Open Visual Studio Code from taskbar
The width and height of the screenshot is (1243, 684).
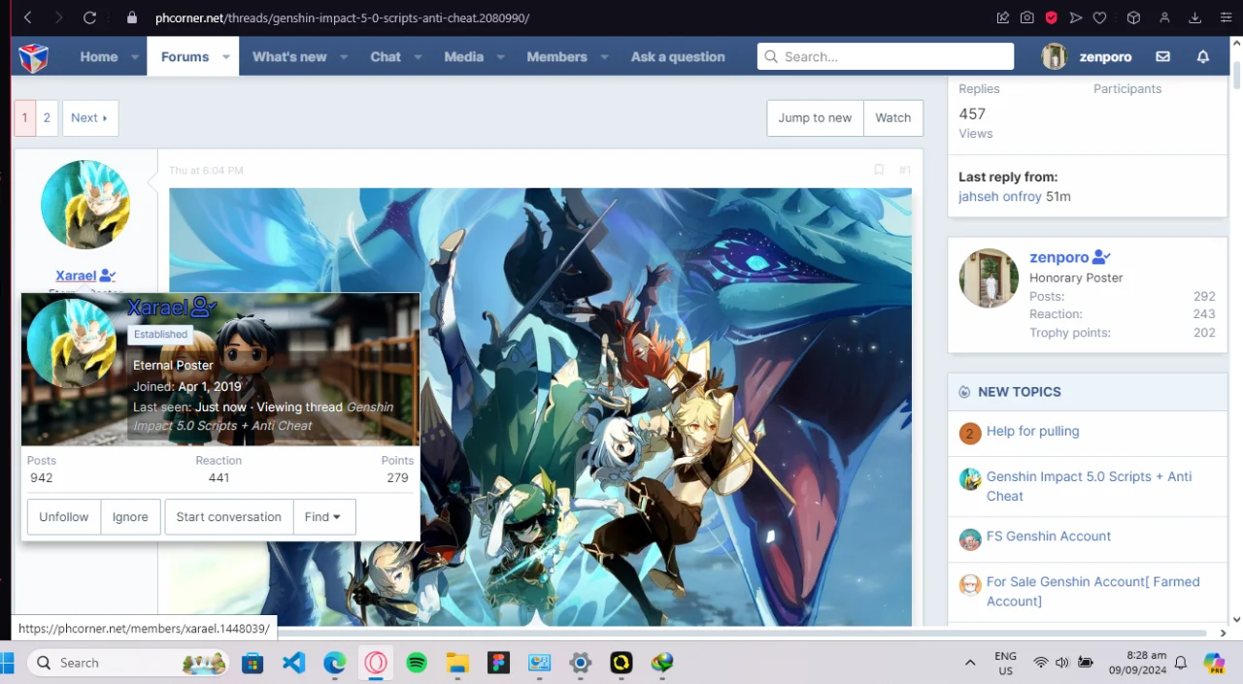point(294,663)
